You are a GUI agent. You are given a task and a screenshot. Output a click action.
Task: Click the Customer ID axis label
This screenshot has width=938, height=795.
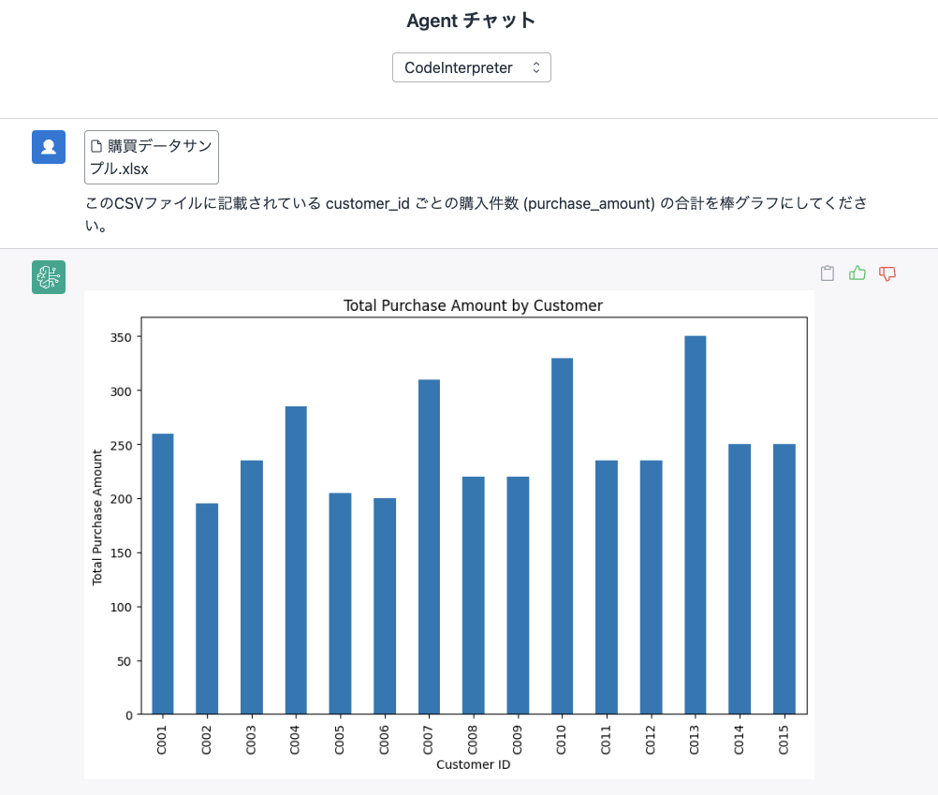473,764
